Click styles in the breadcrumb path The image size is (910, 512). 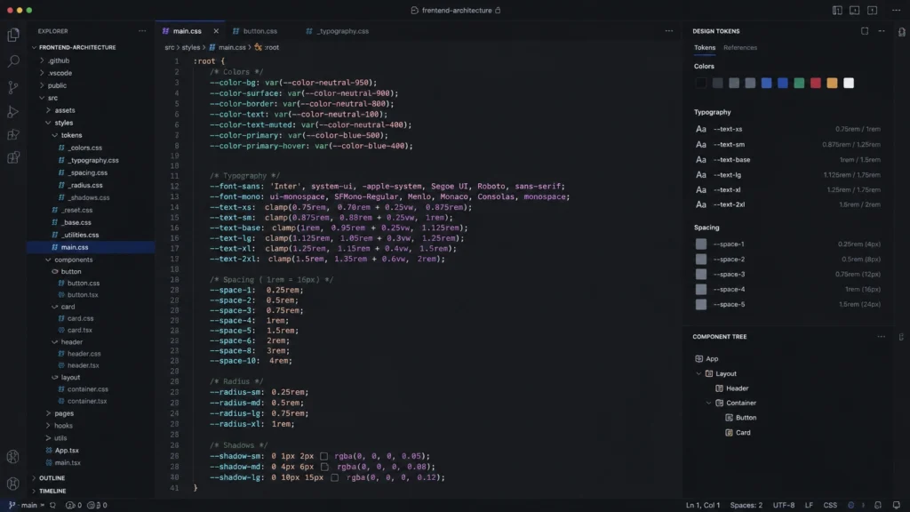(191, 48)
